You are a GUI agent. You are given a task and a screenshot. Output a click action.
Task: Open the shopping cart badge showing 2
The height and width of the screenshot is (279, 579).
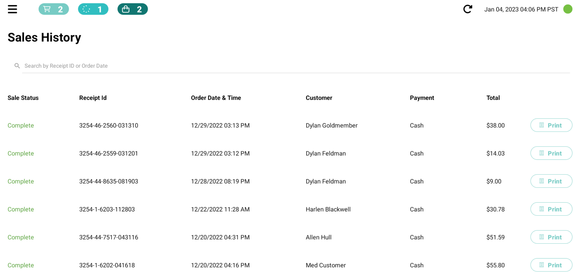coord(54,9)
